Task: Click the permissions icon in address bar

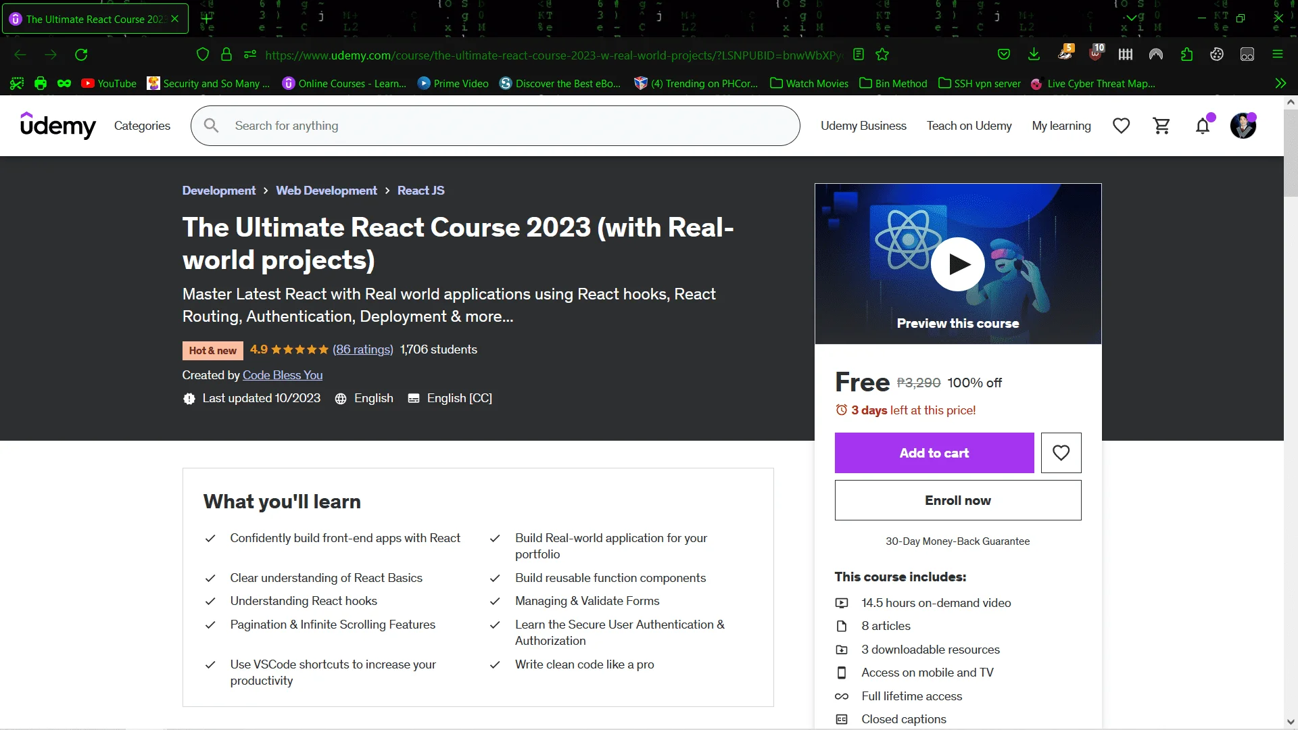Action: (x=250, y=55)
